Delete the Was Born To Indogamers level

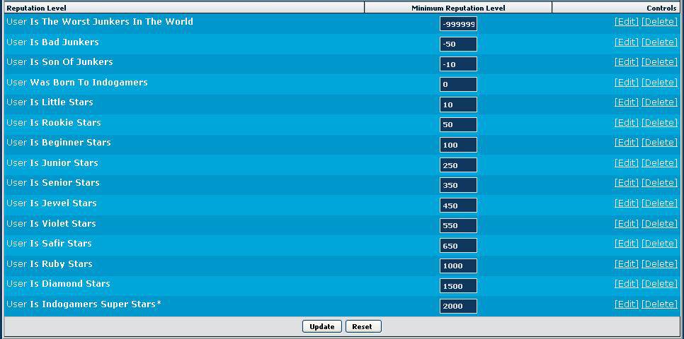[660, 82]
